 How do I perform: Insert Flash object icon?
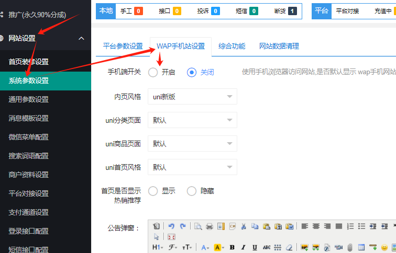pyautogui.click(x=327, y=248)
